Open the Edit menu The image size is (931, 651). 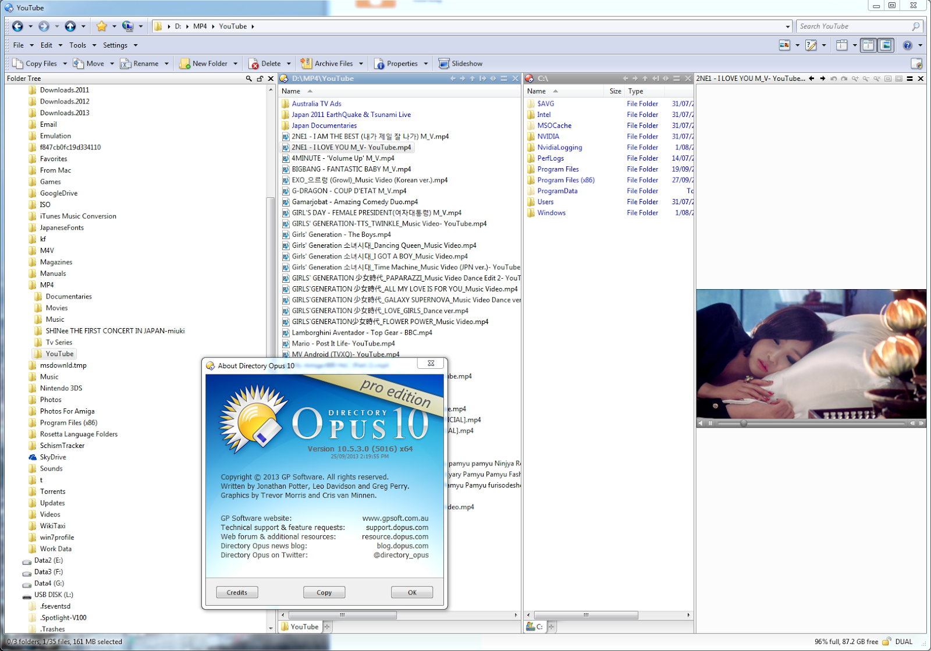tap(47, 45)
